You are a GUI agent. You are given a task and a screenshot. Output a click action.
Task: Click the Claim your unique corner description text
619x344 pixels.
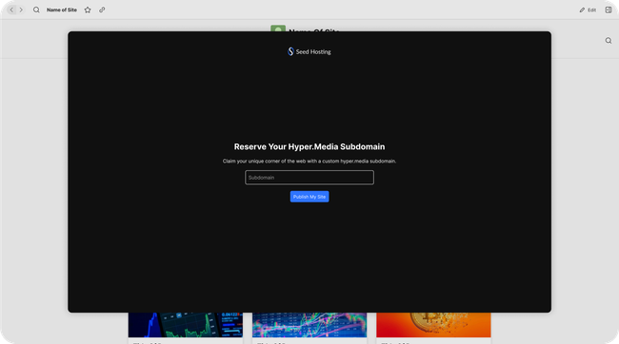pyautogui.click(x=309, y=162)
